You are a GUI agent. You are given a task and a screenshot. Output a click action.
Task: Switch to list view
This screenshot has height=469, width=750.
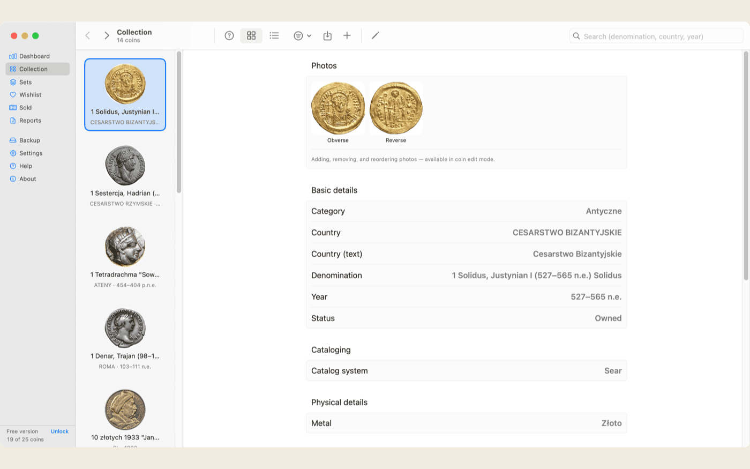(x=274, y=35)
